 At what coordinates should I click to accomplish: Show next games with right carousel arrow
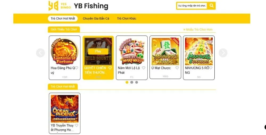223,53
